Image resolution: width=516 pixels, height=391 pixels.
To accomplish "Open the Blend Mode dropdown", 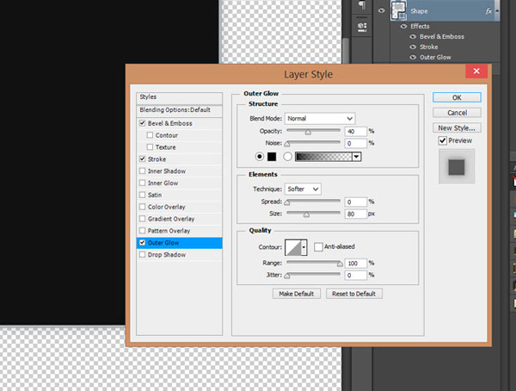I will pos(320,118).
